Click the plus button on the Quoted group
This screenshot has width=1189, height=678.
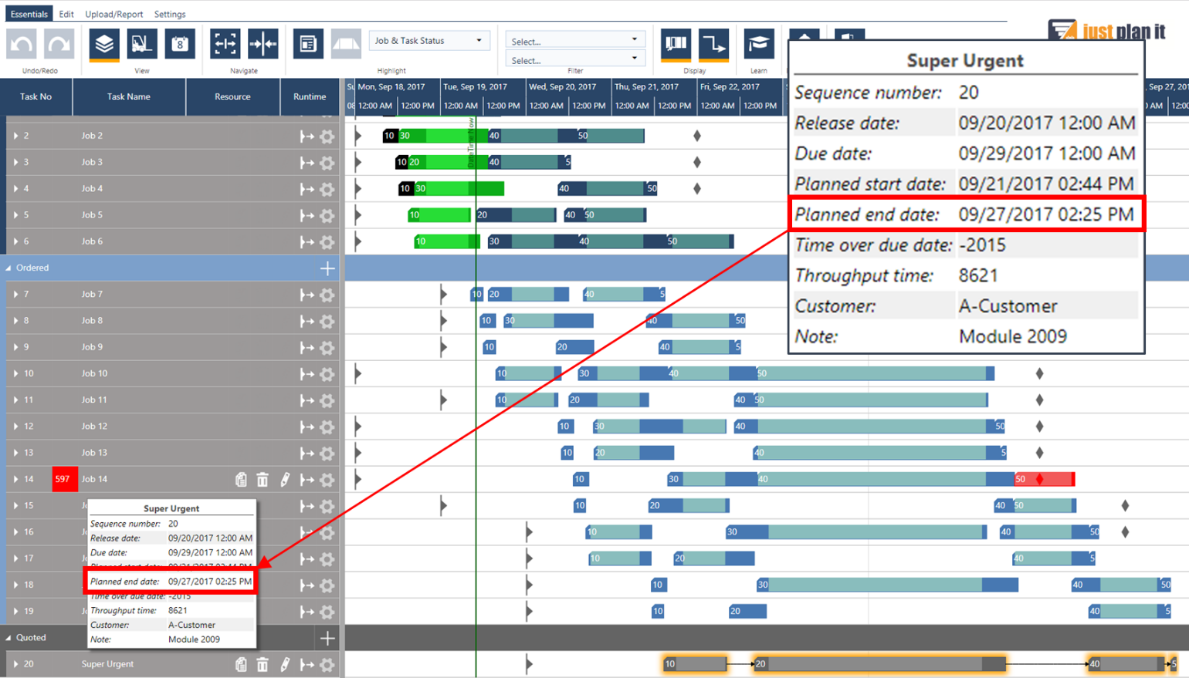click(327, 638)
